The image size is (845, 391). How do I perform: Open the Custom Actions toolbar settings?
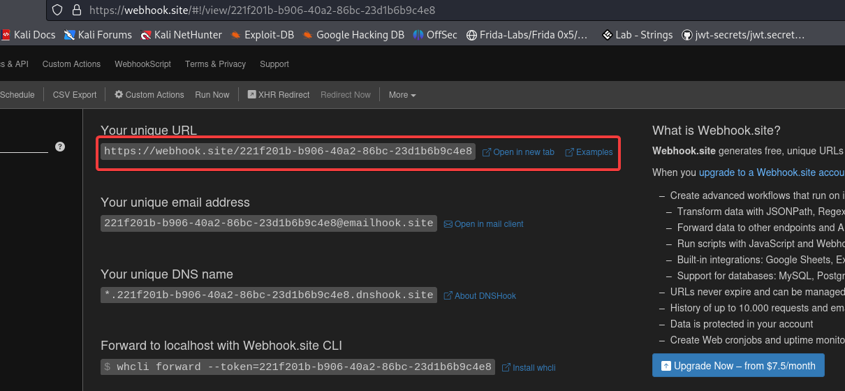click(149, 95)
